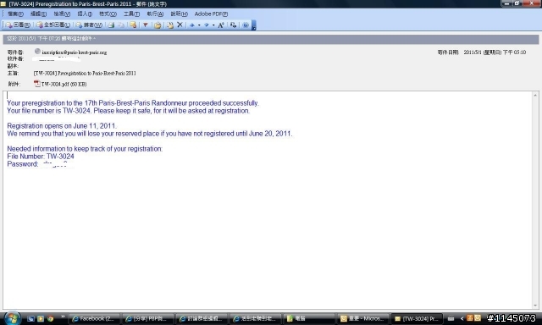This screenshot has width=542, height=325.
Task: Click the Reply (回覆) toolbar button
Action: pos(18,25)
